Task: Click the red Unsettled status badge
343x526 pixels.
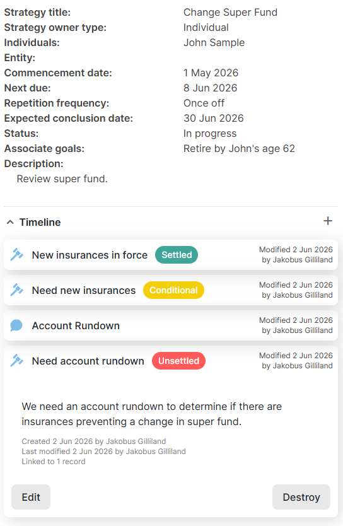Action: point(178,361)
